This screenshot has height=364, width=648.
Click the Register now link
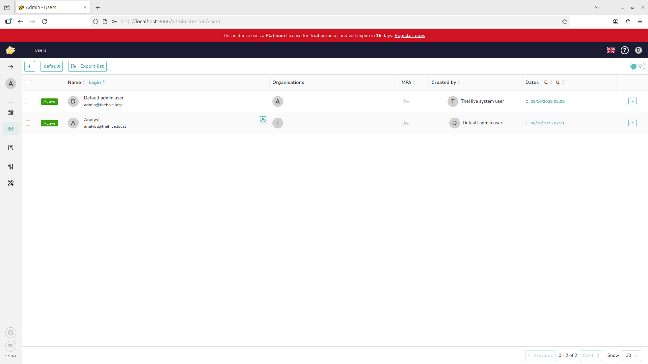pyautogui.click(x=409, y=36)
